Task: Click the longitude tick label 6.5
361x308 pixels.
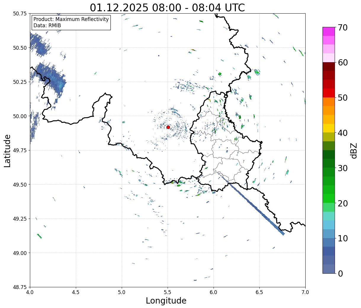Action: tap(259, 292)
